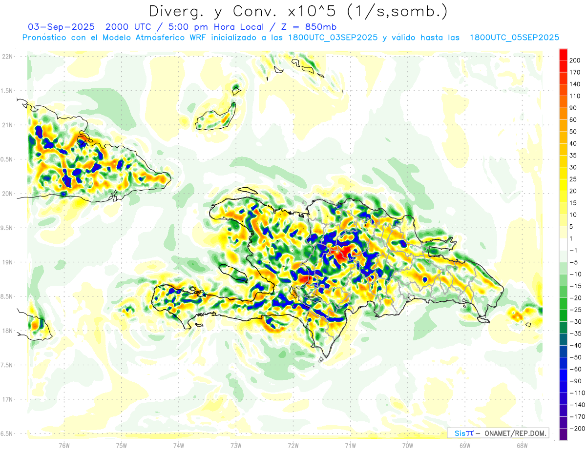Click the "75W" longitude axis label
586x452 pixels.
122,445
